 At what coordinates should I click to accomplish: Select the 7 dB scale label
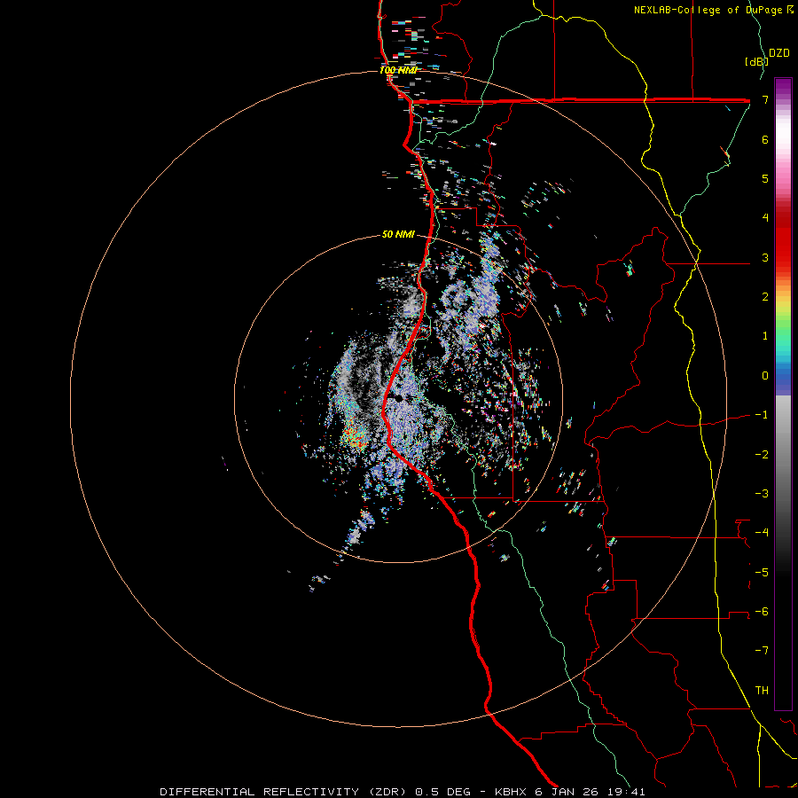click(x=765, y=99)
